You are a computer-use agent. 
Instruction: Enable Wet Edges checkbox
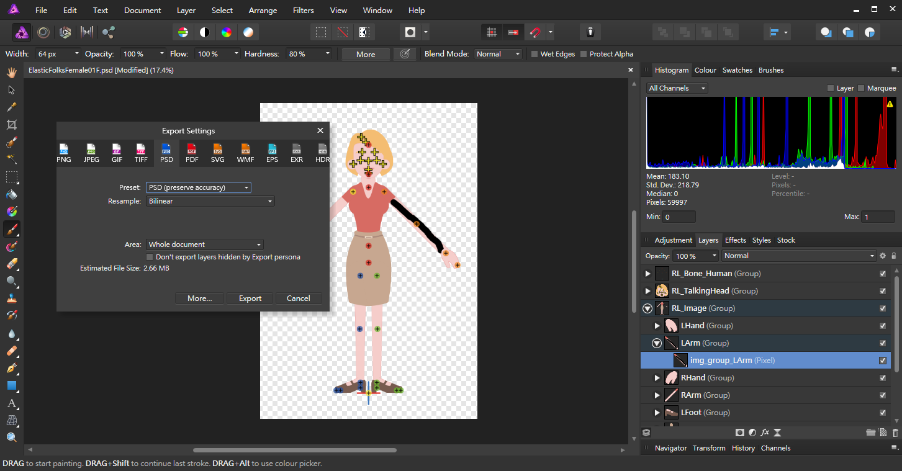(534, 54)
